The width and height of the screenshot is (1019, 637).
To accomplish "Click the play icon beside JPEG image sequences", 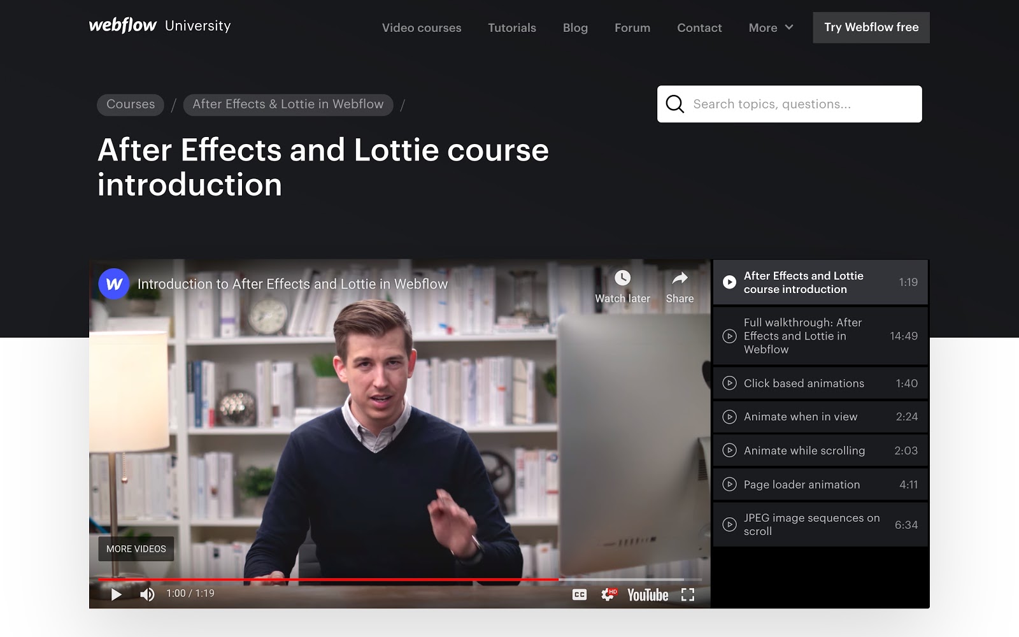I will click(x=729, y=524).
